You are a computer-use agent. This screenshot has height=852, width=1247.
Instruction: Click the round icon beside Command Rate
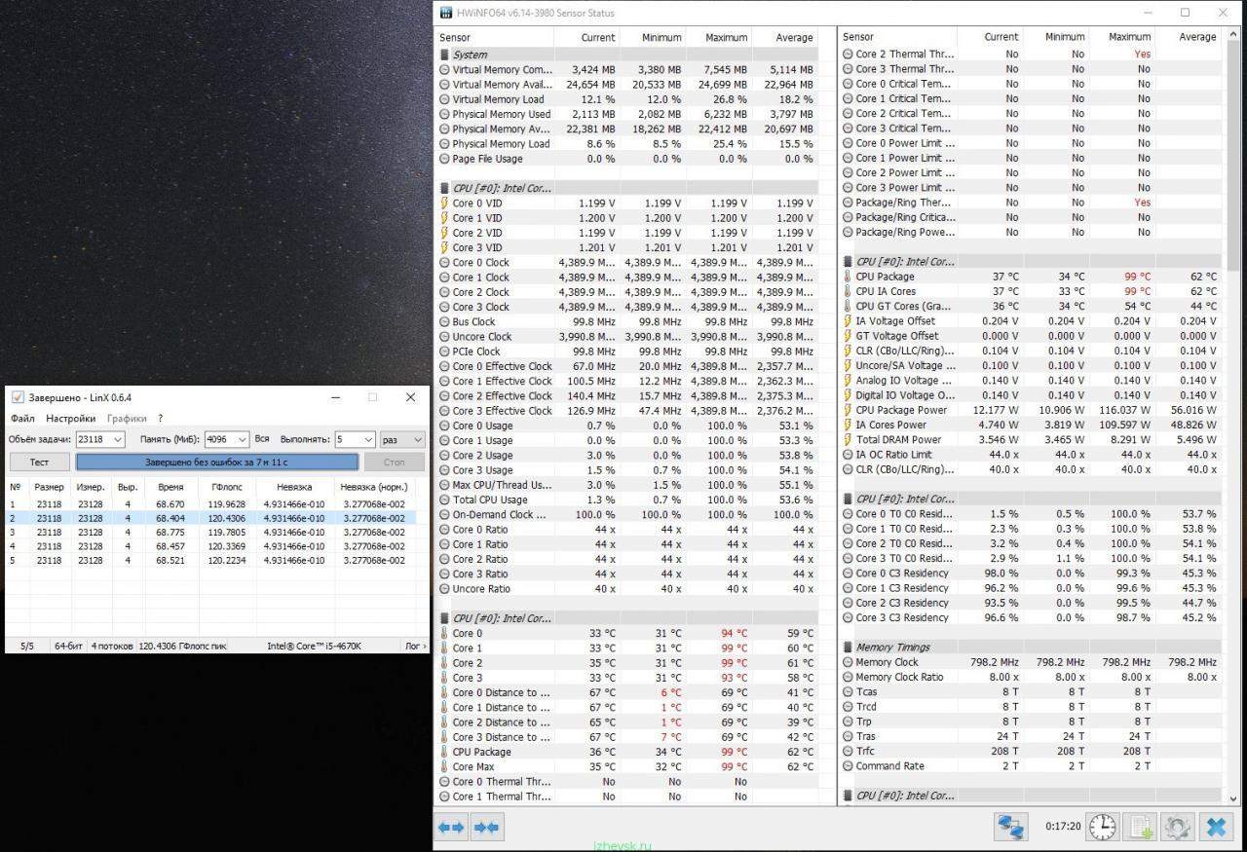pos(848,766)
